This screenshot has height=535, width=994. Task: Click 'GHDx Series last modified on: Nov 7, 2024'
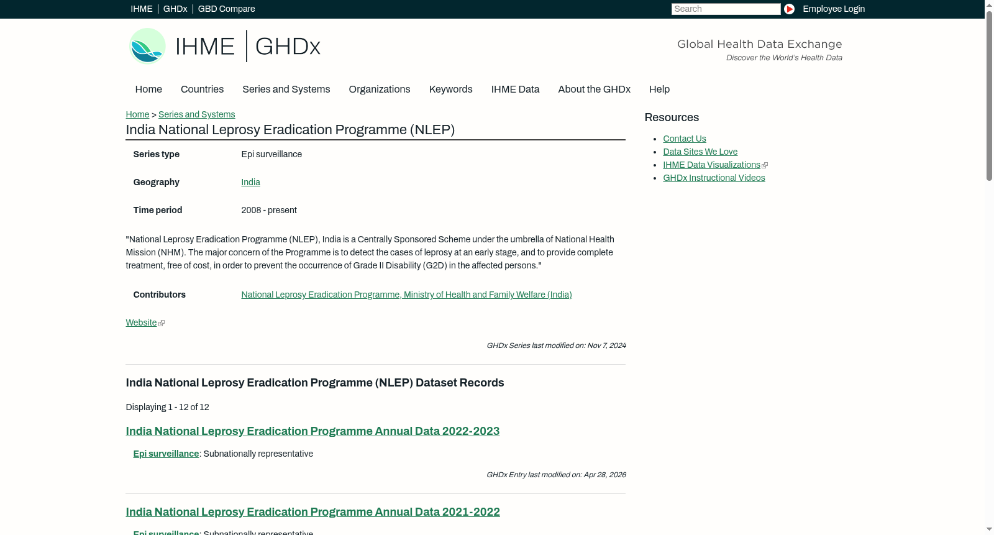556,345
